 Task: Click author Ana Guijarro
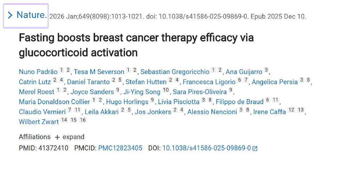point(244,72)
